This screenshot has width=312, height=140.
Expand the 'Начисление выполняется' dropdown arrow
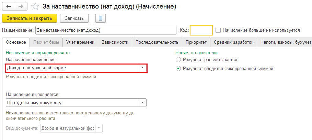[143, 102]
